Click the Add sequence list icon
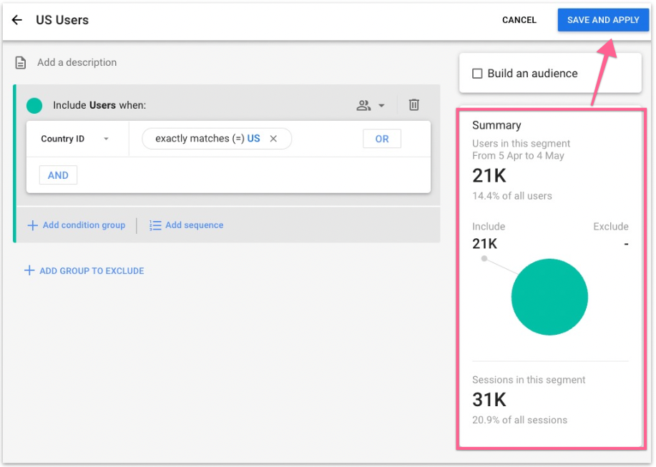This screenshot has height=467, width=656. tap(155, 225)
